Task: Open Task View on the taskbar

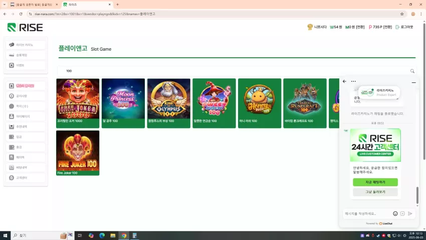Action: [80, 235]
